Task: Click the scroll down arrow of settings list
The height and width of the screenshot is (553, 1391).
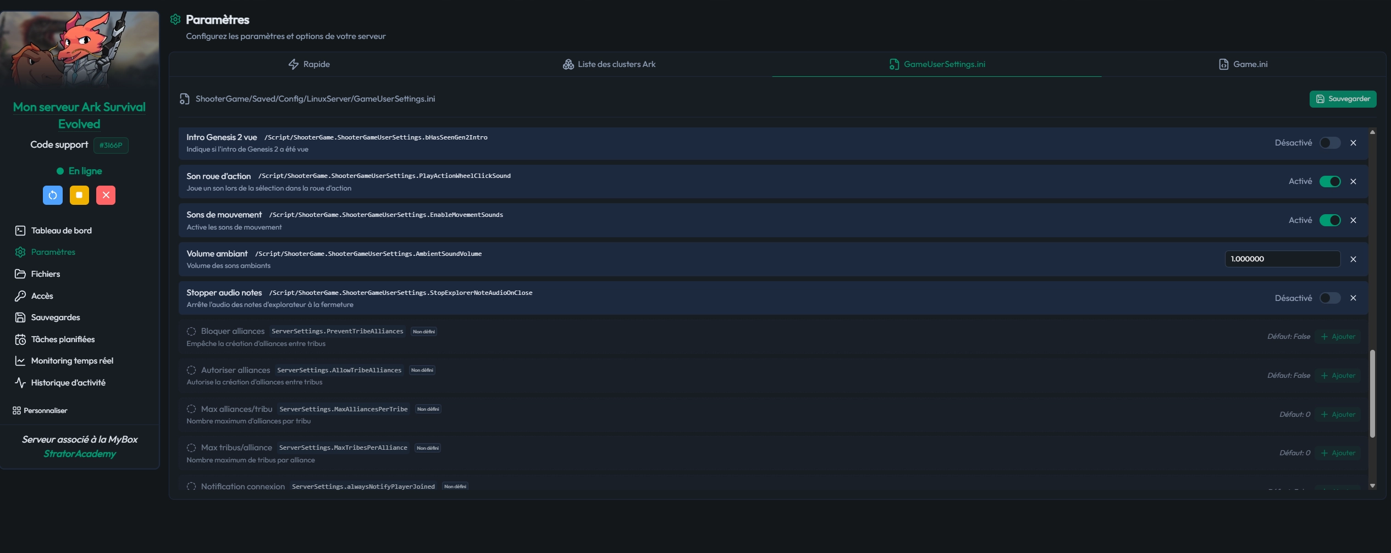Action: [x=1372, y=486]
